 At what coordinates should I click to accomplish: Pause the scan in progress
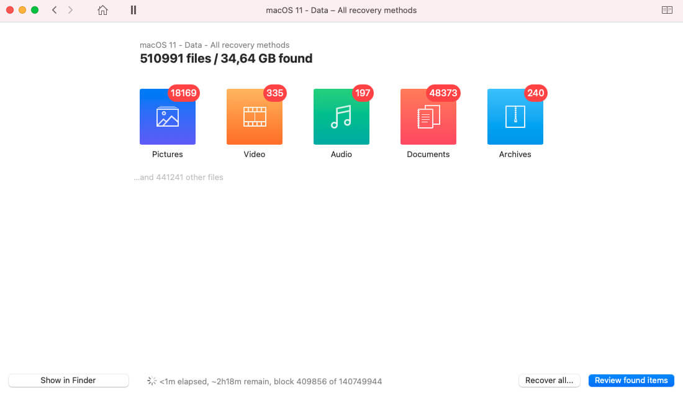coord(133,10)
